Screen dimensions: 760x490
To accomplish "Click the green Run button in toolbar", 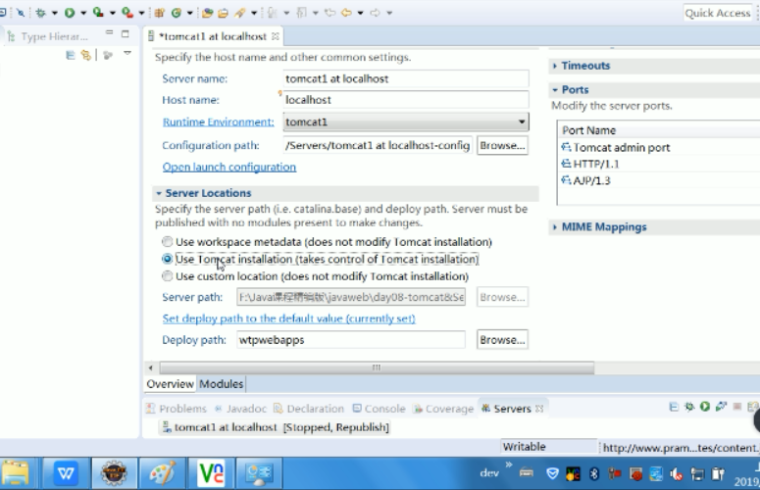I will click(x=70, y=13).
